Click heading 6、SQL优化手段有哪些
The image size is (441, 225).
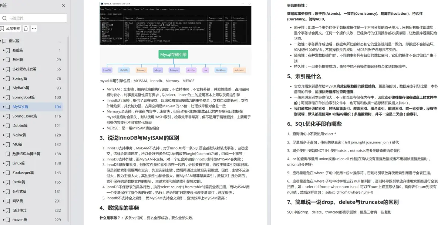(314, 124)
